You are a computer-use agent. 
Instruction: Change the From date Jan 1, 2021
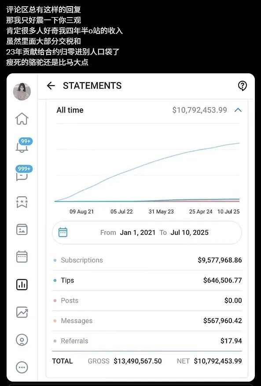(138, 233)
